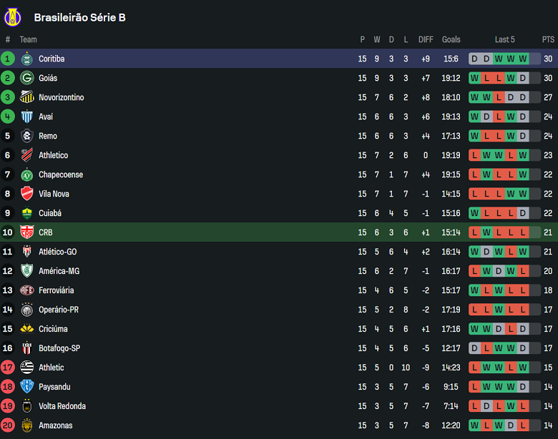
Task: Click the CRB club badge
Action: click(27, 232)
